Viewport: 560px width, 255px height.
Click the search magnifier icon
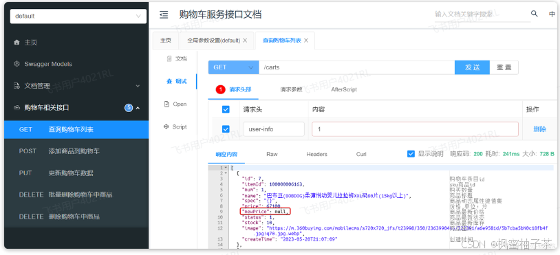click(x=535, y=14)
